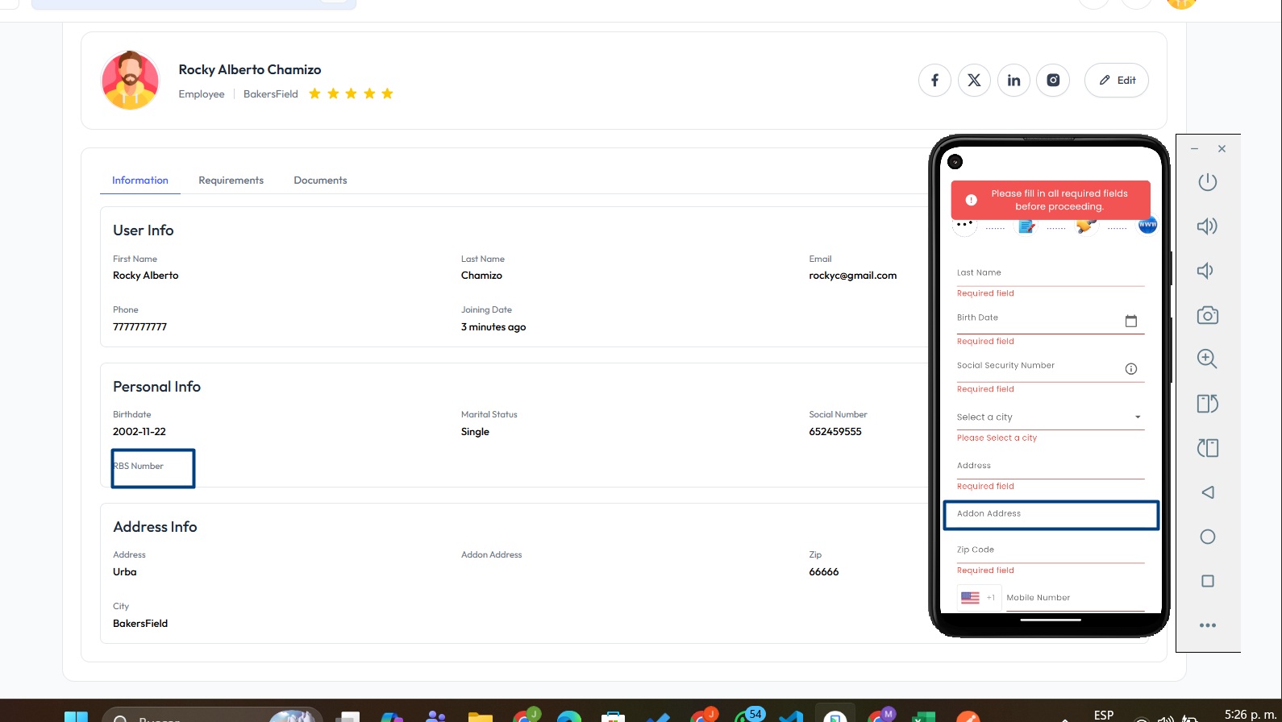Open the country code flag selector
Viewport: 1282px width, 722px height.
(978, 598)
